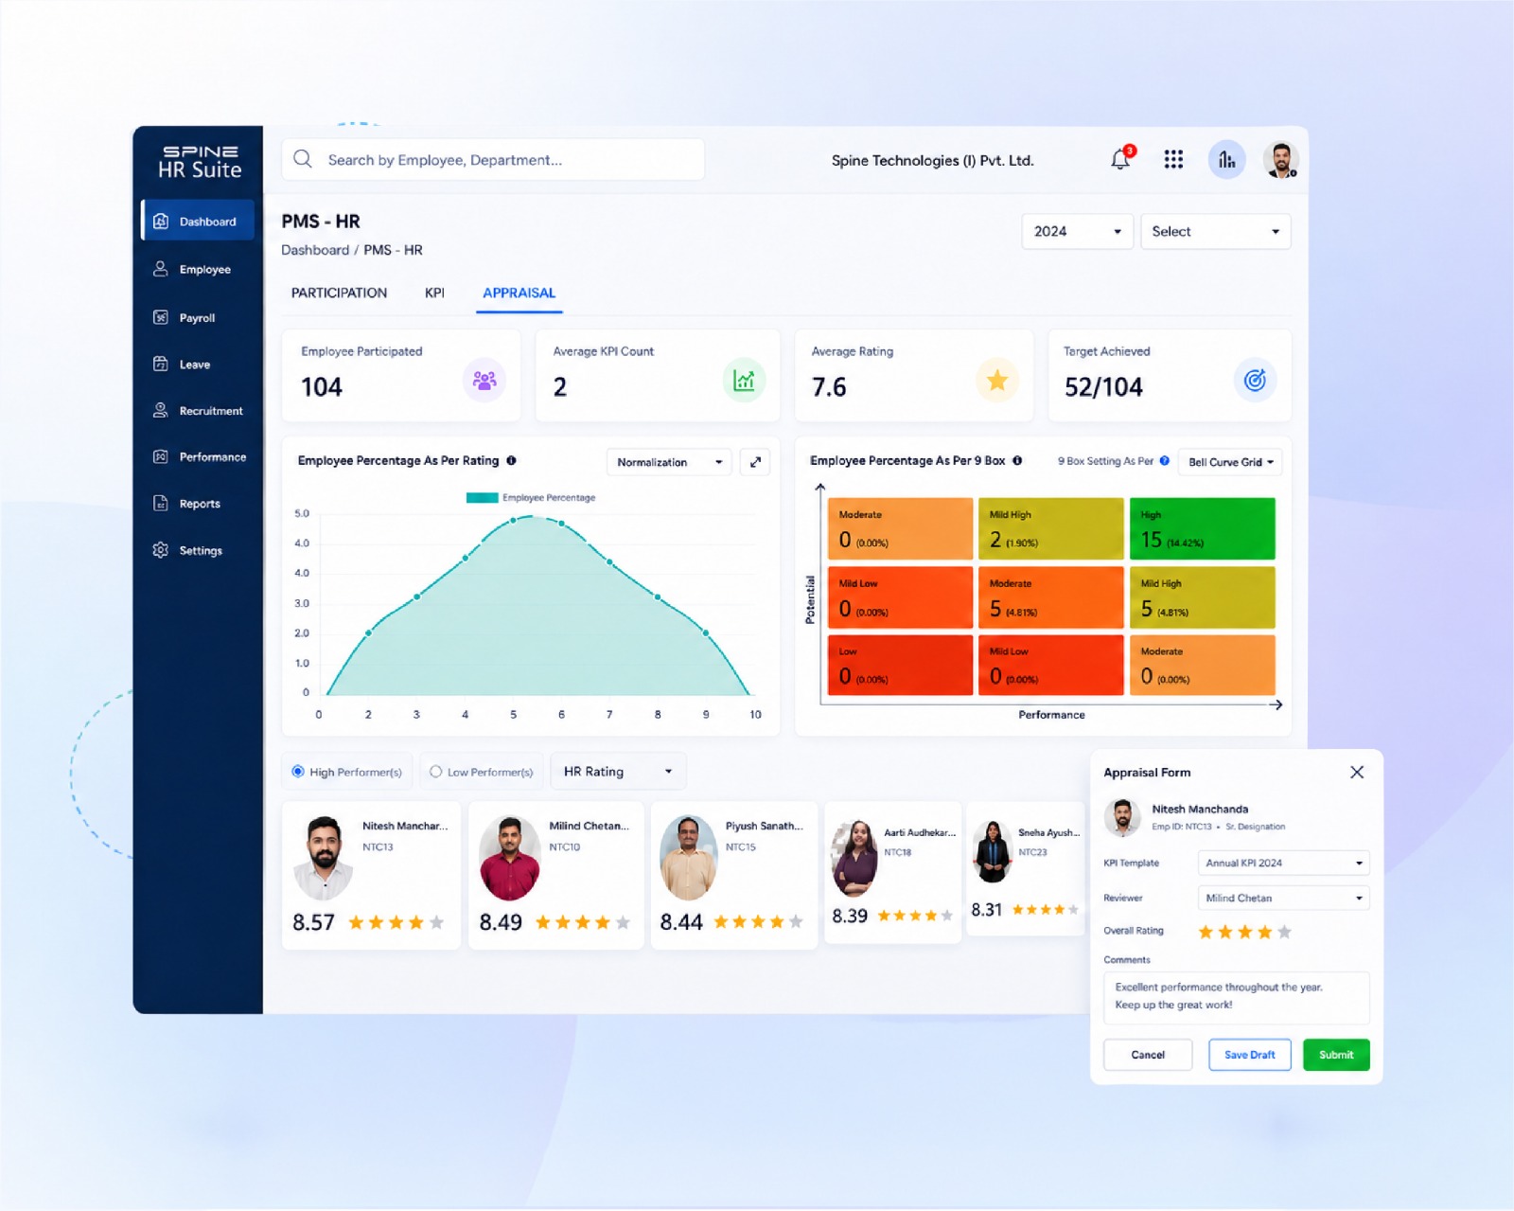Open the Bell Curve Grid dropdown

point(1230,462)
